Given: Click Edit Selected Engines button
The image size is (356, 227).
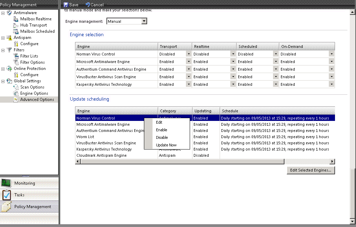Looking at the screenshot, I should coord(311,170).
